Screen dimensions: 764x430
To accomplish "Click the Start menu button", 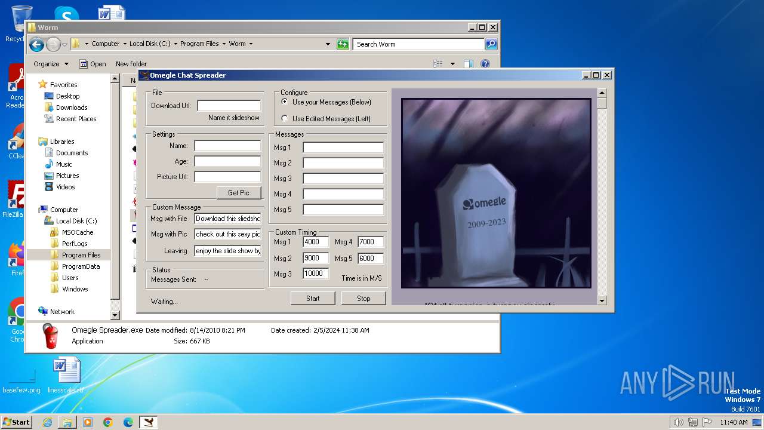I will [x=16, y=422].
